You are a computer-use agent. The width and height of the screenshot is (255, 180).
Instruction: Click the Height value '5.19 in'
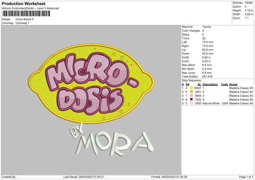249,10
